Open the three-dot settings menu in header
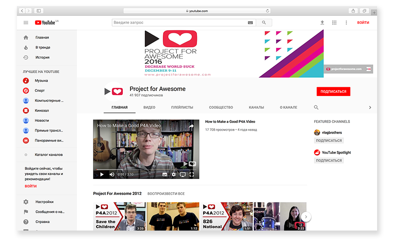Viewport: 394px width, 239px height. (347, 22)
